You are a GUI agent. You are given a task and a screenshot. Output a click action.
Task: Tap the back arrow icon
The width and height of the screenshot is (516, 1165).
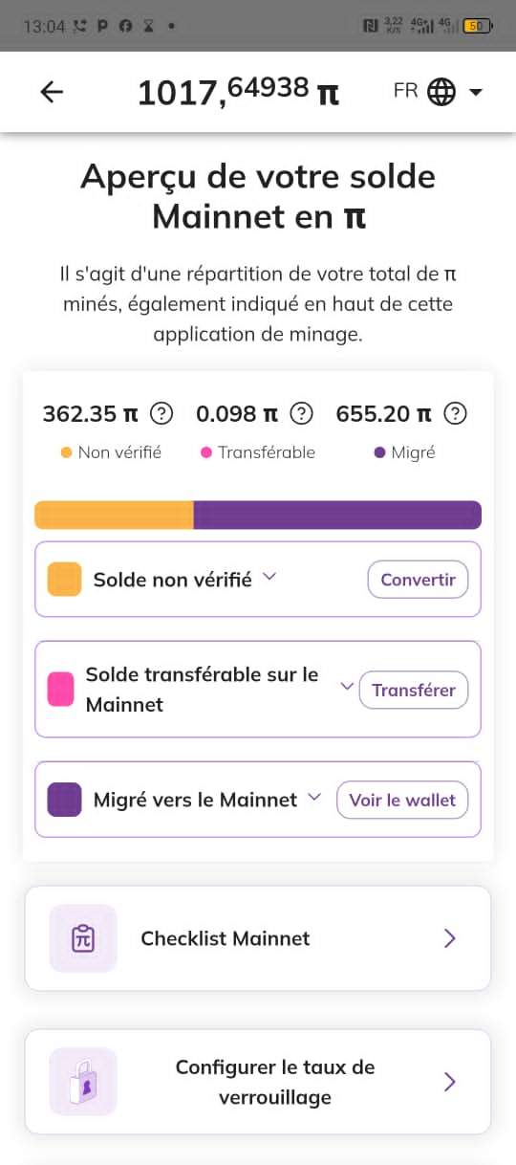click(x=52, y=92)
